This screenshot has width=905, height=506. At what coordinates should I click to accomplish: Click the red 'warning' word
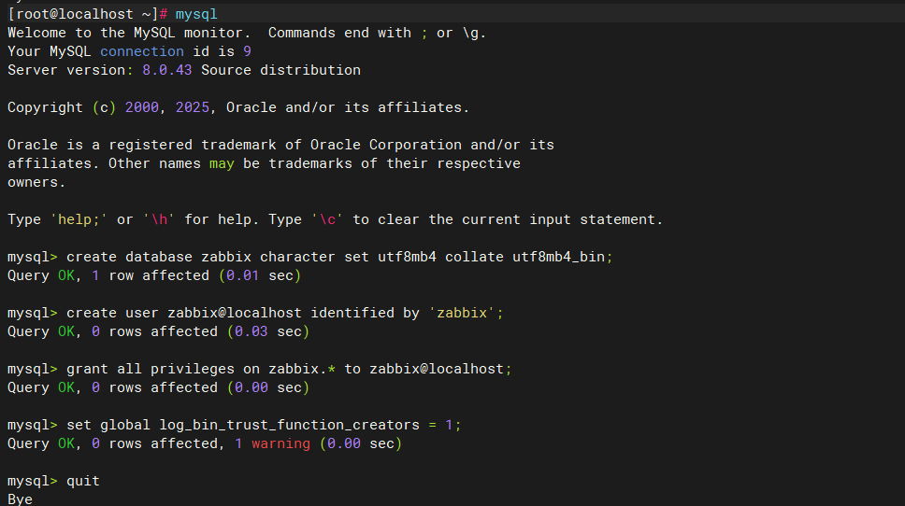(280, 443)
